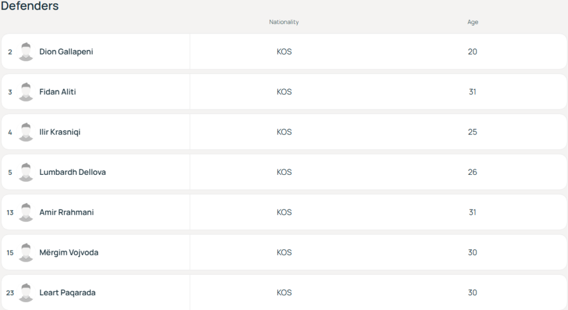568x310 pixels.
Task: Select Ilir Krasniqi name text
Action: click(60, 132)
